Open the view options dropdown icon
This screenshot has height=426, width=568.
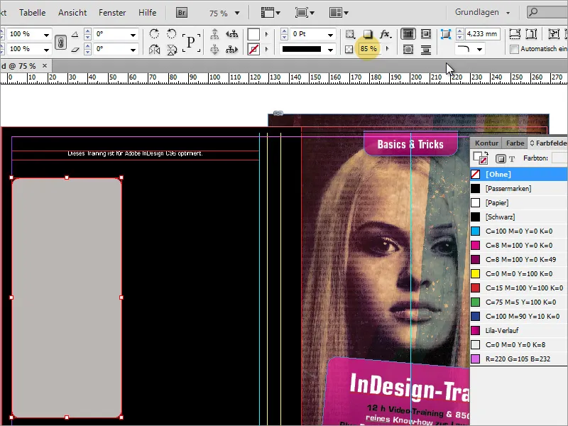[271, 13]
